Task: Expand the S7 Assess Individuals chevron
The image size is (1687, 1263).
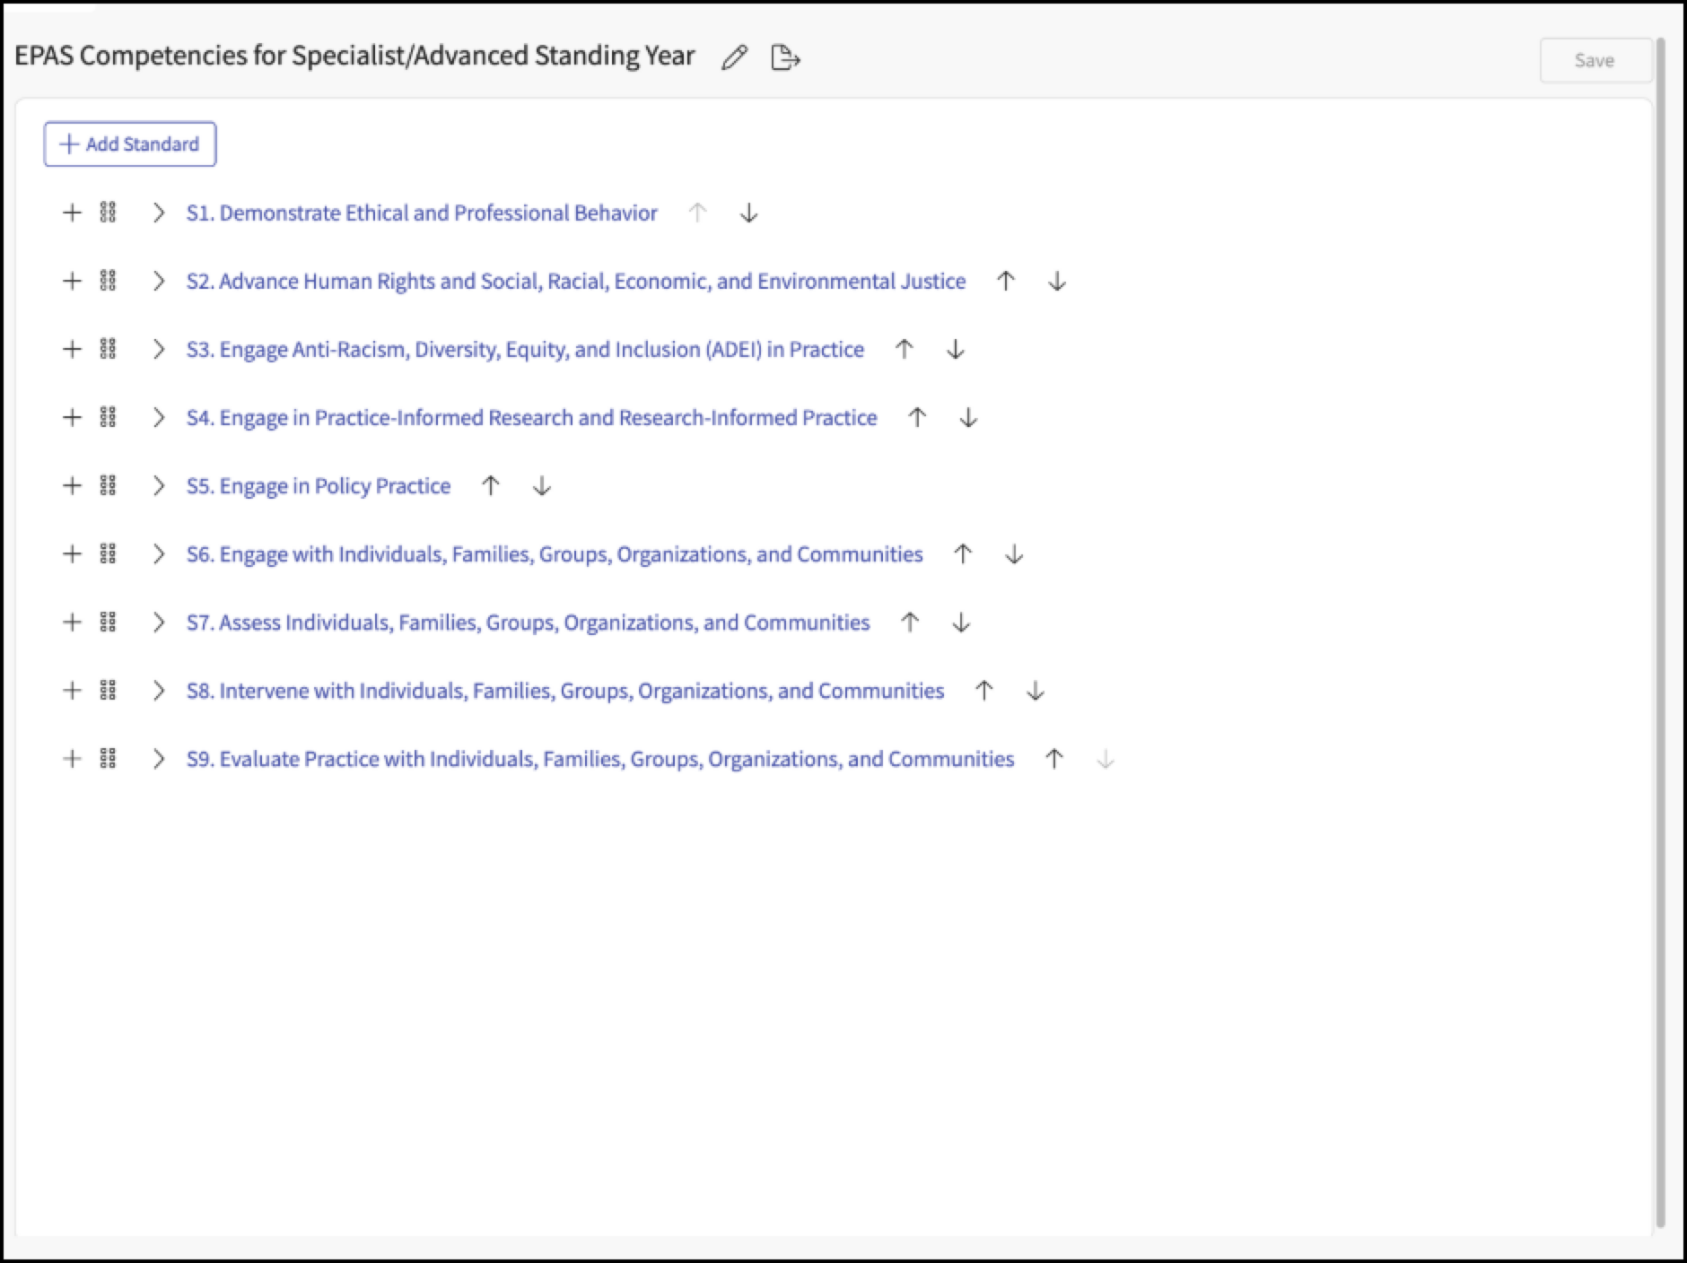Action: 159,622
